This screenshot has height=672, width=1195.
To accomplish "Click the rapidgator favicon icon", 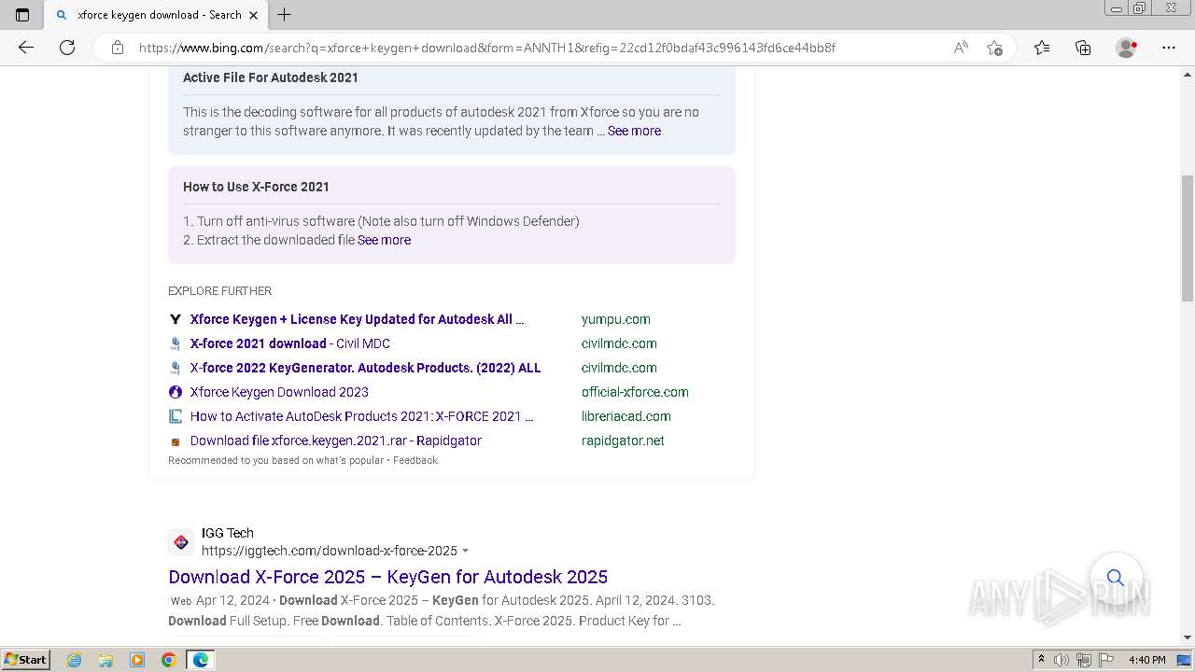I will (x=175, y=441).
